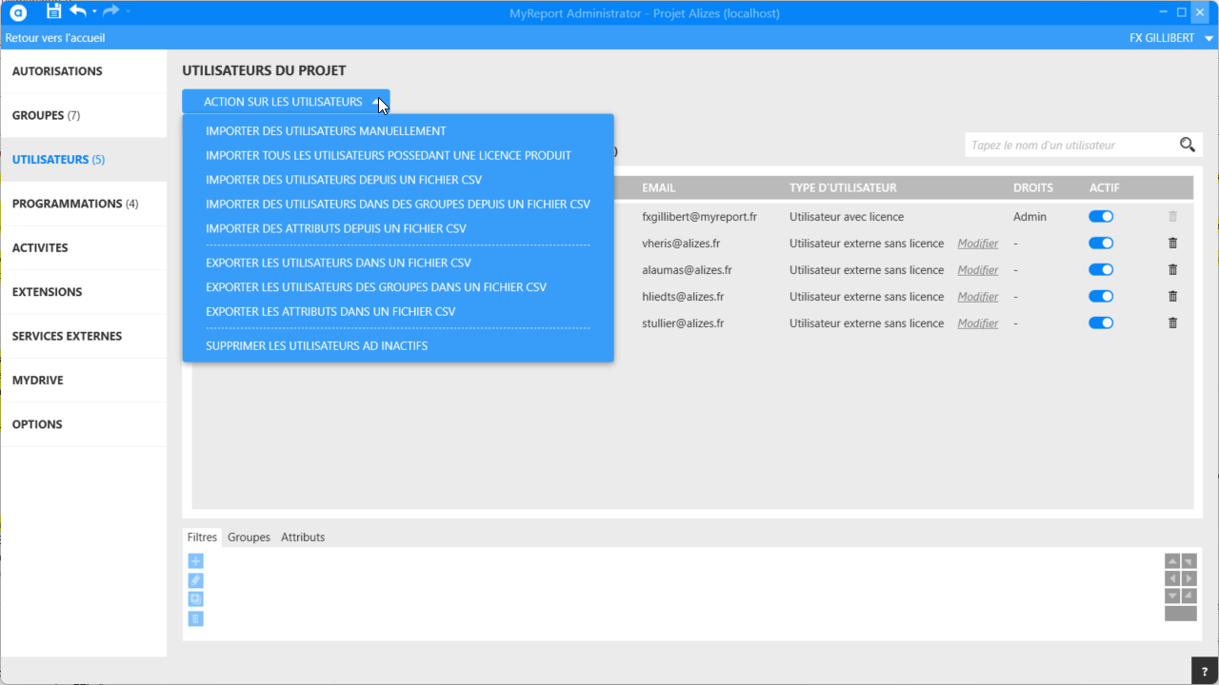Click the user name search field
The height and width of the screenshot is (685, 1219).
[x=1069, y=145]
